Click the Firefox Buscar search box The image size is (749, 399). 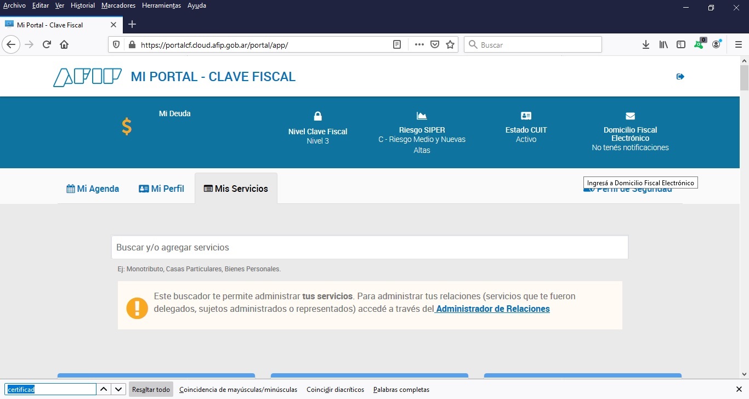pos(533,45)
